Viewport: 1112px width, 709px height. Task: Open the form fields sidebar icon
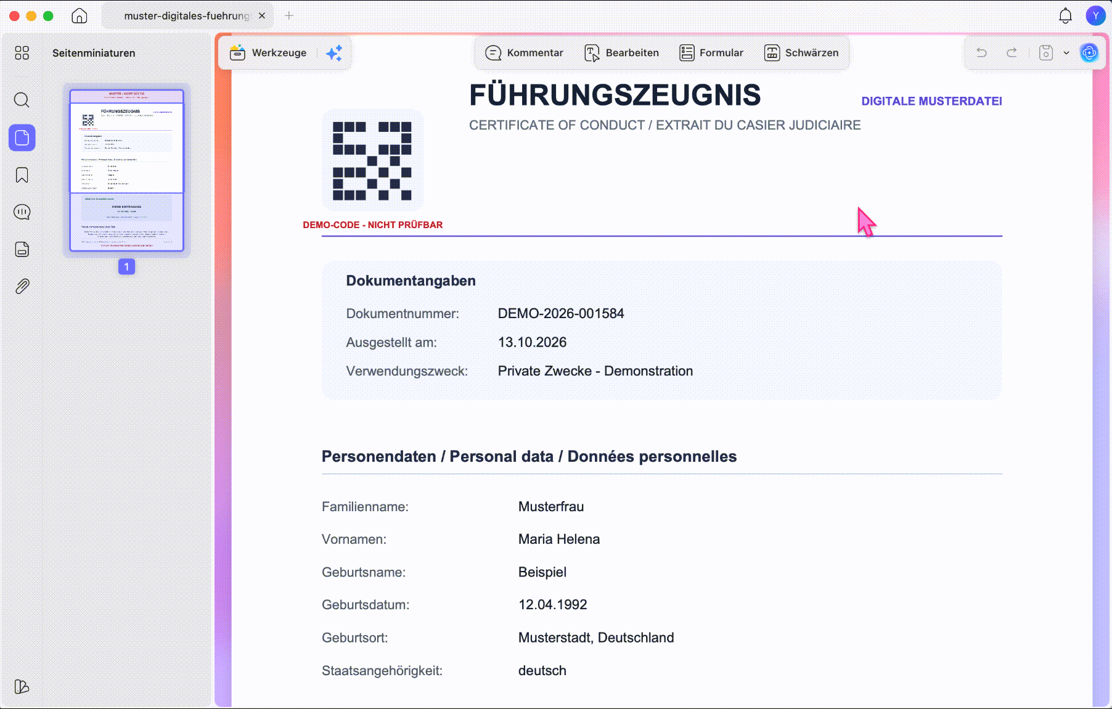tap(22, 249)
